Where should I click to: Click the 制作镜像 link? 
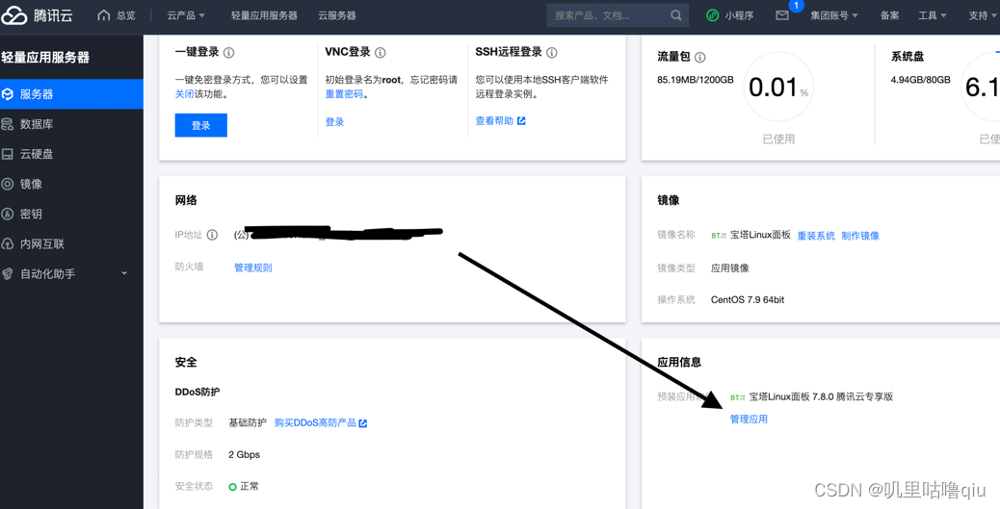860,236
